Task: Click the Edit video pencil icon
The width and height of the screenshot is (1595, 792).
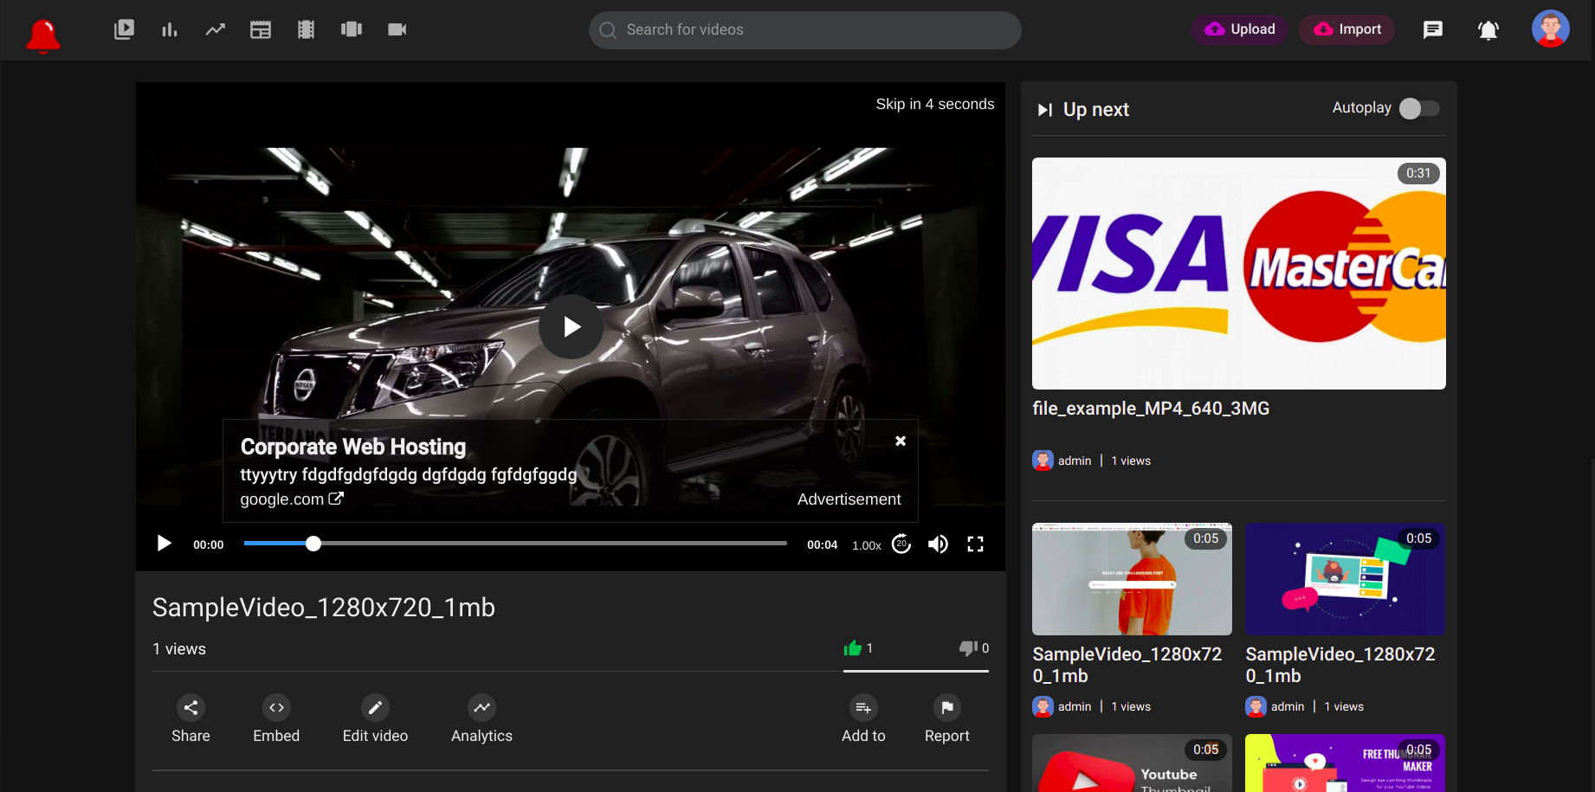Action: pyautogui.click(x=375, y=708)
